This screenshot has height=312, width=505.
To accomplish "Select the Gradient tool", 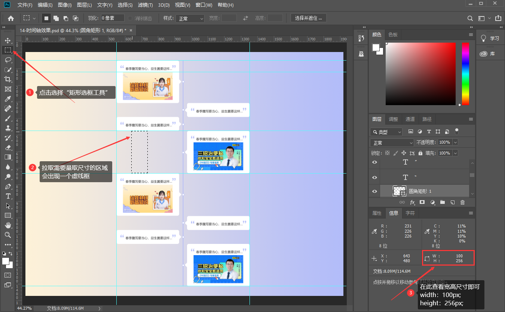I will 7,157.
